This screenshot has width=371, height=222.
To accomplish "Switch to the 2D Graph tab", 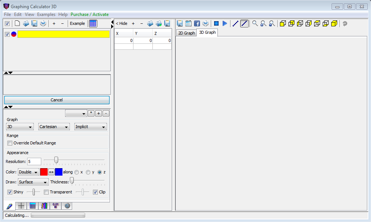I will click(186, 32).
